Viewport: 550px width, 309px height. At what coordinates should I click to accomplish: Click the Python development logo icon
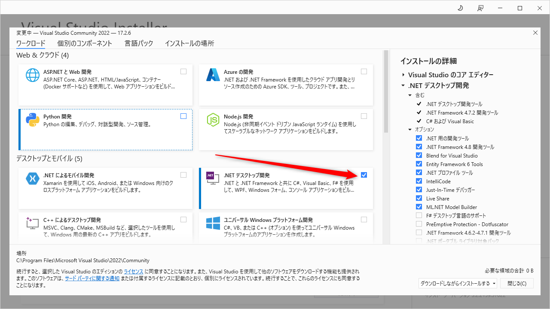[33, 120]
